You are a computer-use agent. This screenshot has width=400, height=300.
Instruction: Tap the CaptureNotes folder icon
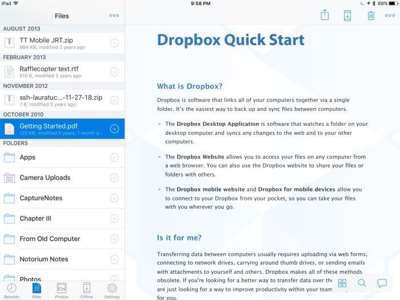pos(10,198)
